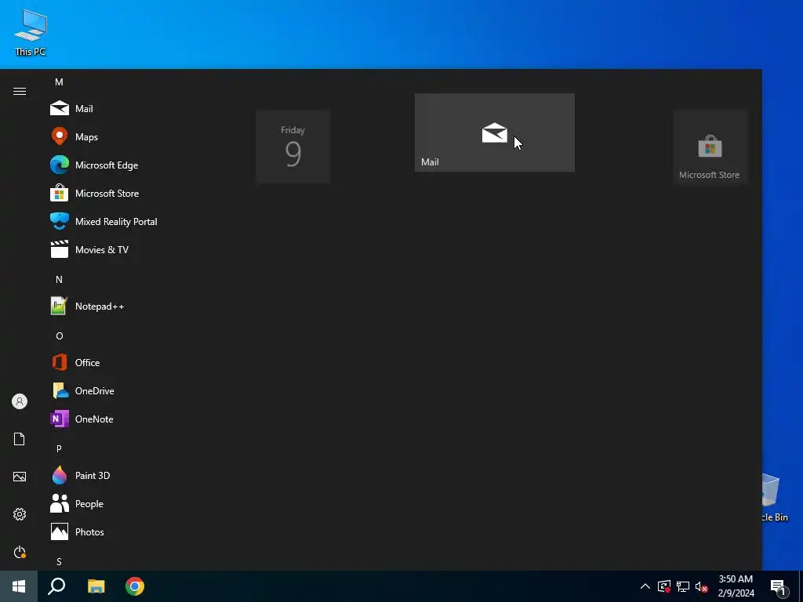803x602 pixels.
Task: Open Settings gear in the Start sidebar
Action: point(20,514)
